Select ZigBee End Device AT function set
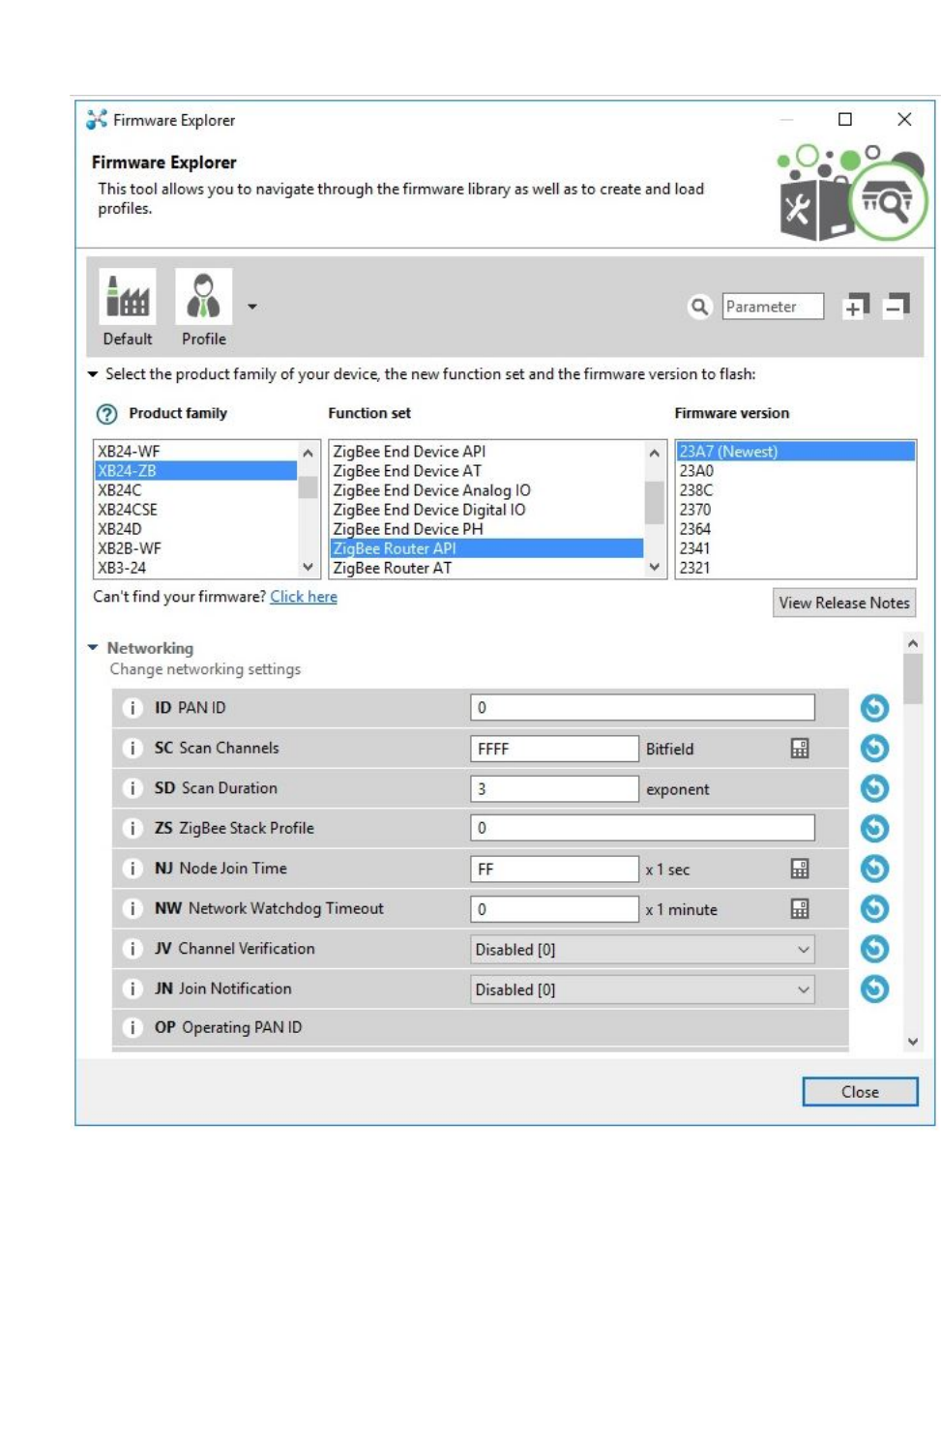Screen dimensions: 941x1445 coord(486,471)
